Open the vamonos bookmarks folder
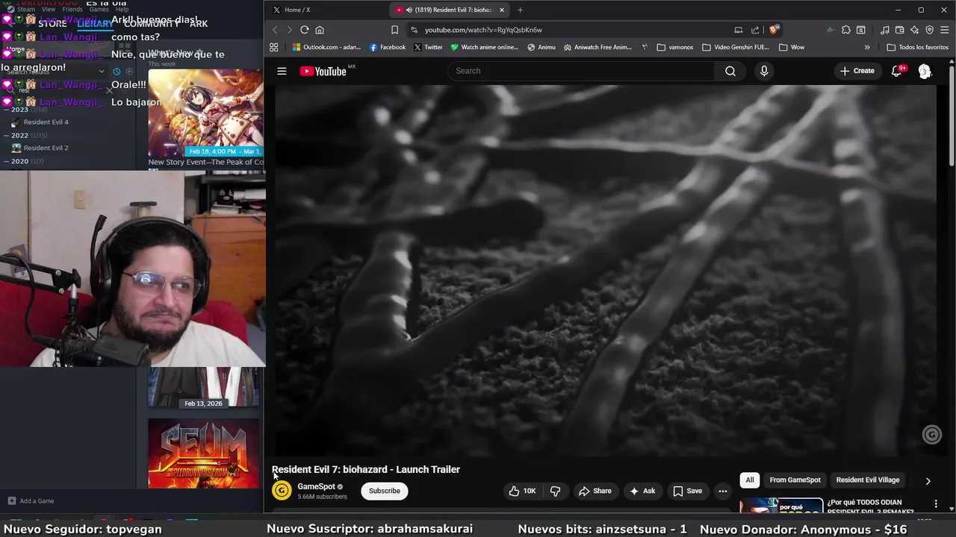Image resolution: width=956 pixels, height=537 pixels. 674,47
